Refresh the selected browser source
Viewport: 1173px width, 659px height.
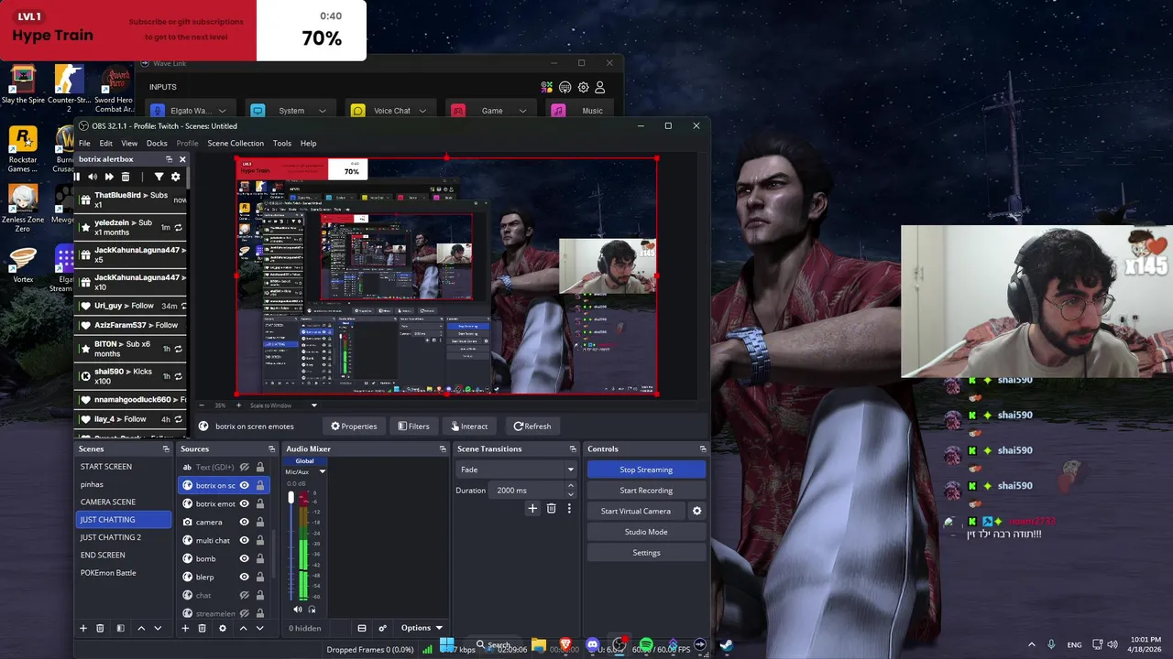coord(532,426)
